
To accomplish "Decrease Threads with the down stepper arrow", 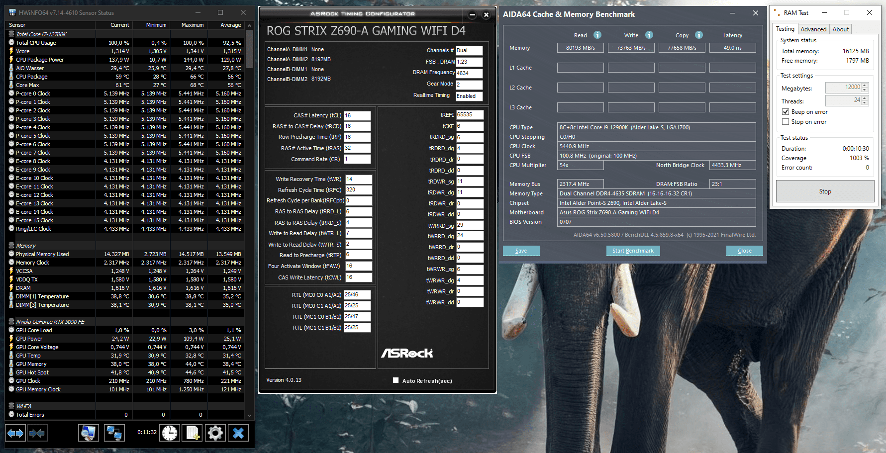I will pyautogui.click(x=865, y=103).
